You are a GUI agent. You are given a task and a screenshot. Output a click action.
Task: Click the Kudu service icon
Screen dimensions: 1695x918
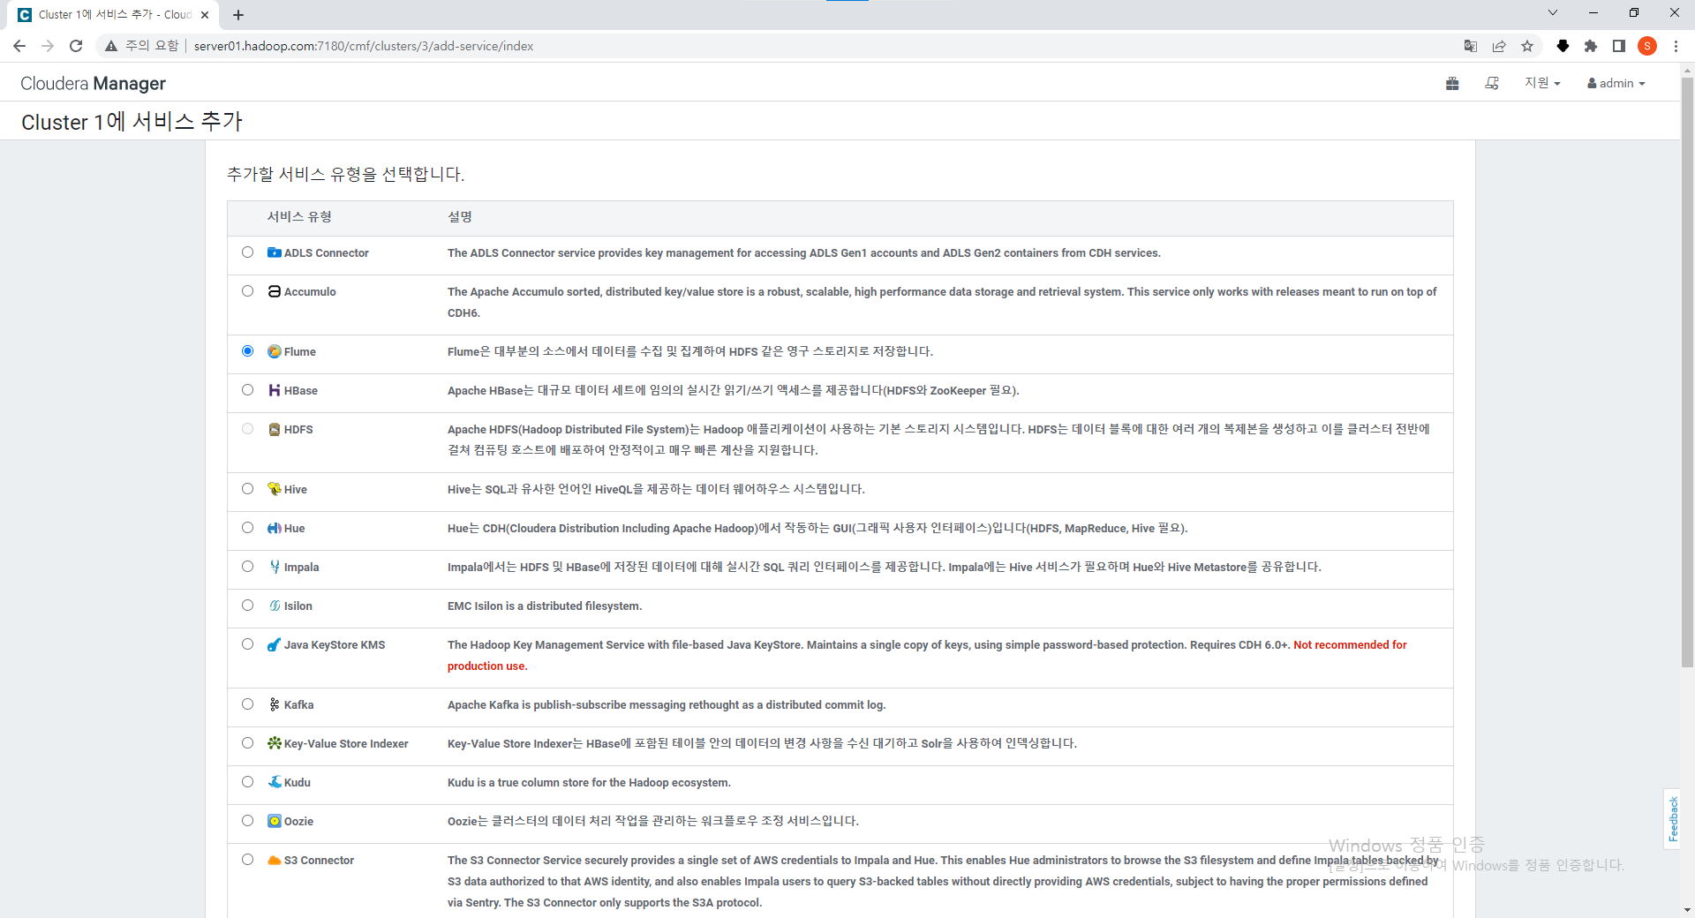coord(275,782)
